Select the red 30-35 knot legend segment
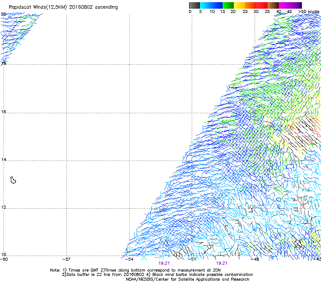The width and height of the screenshot is (321, 282). (262, 5)
